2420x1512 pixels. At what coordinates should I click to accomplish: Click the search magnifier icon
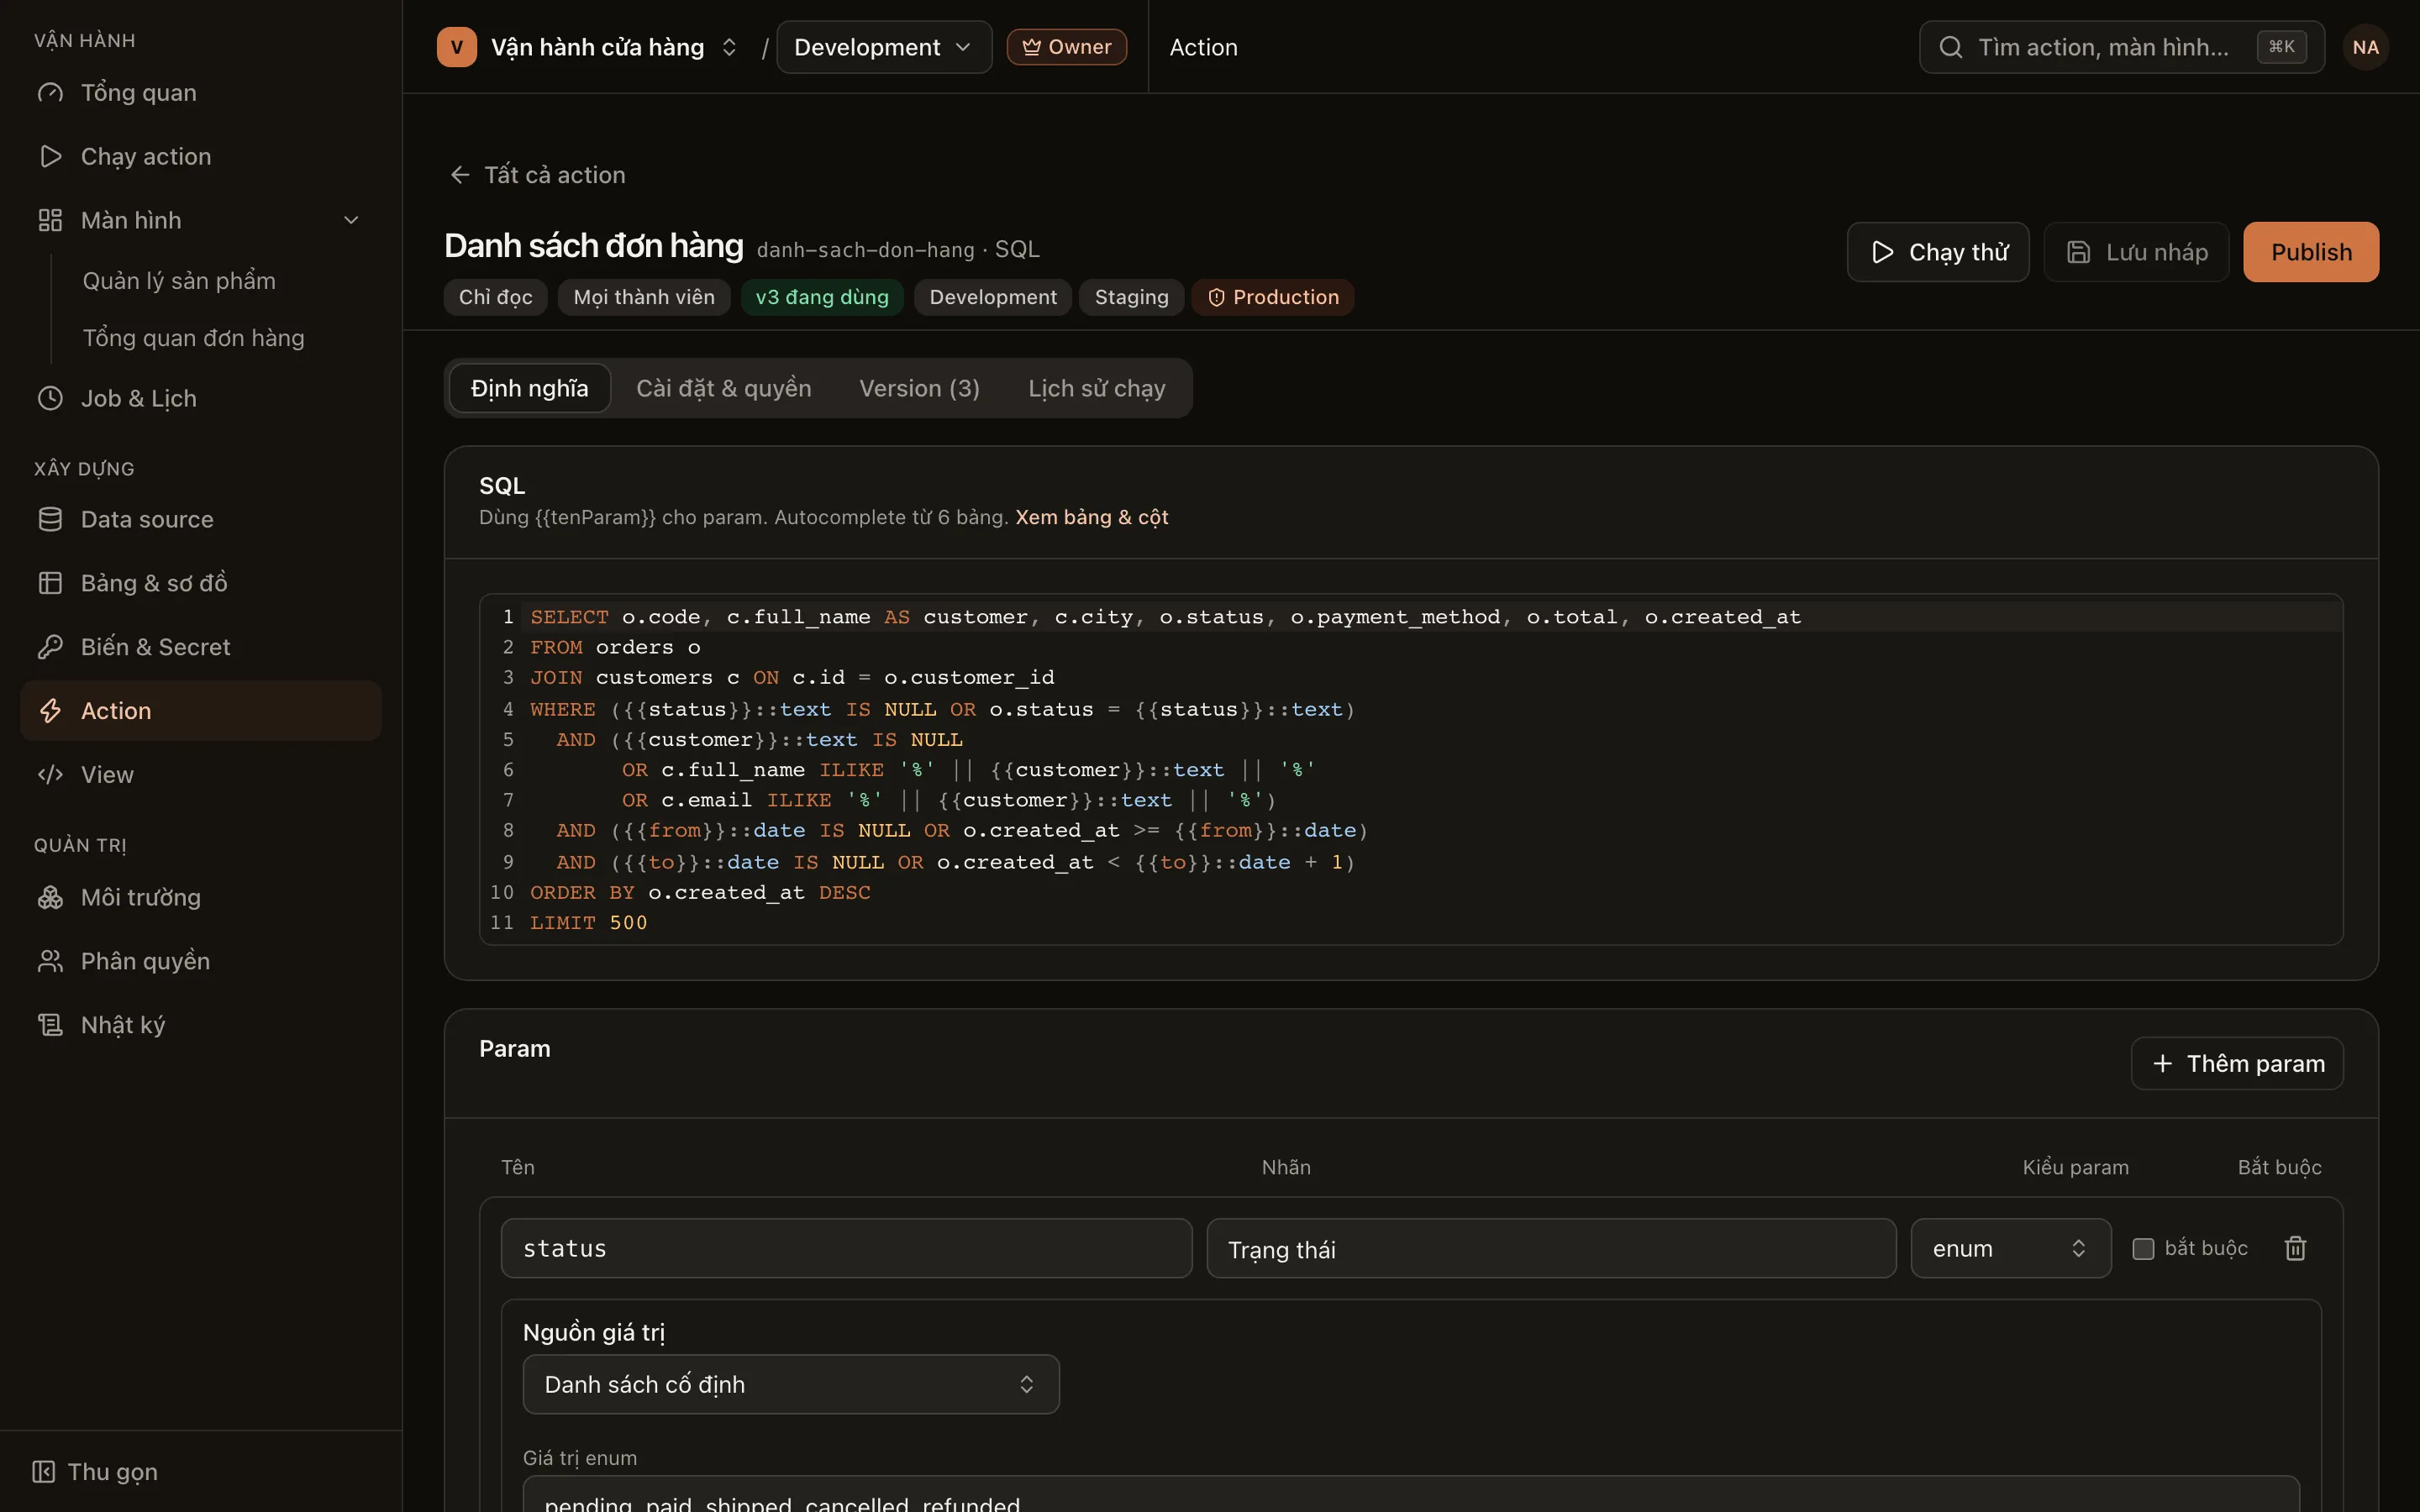1950,47
